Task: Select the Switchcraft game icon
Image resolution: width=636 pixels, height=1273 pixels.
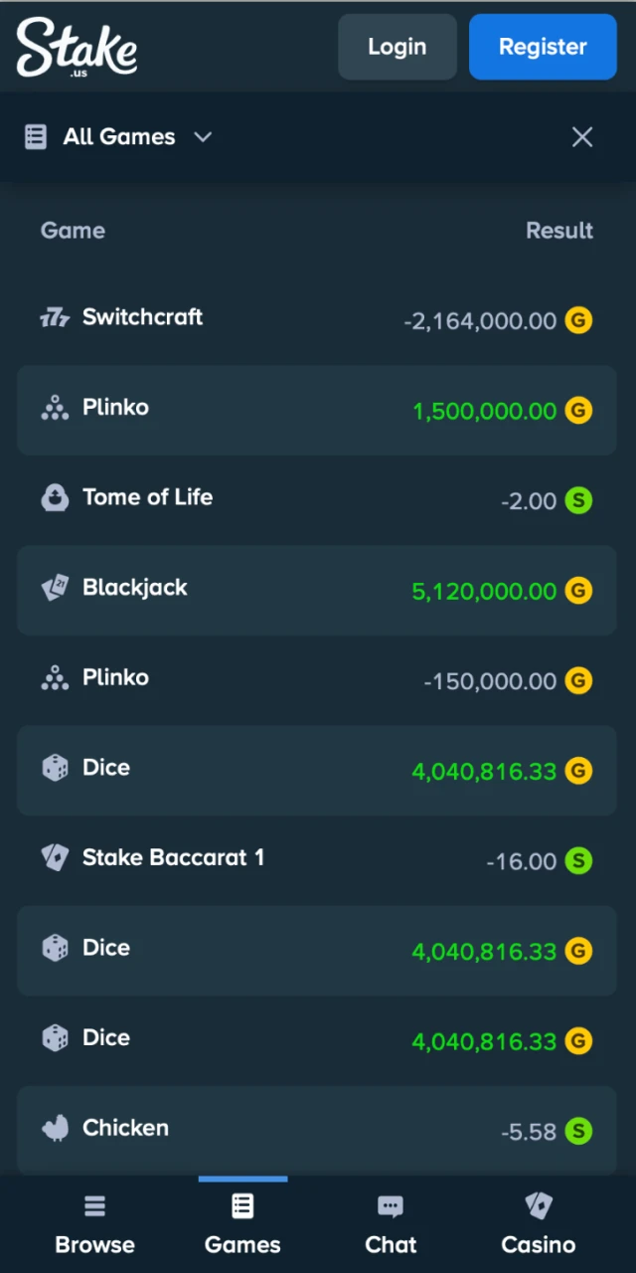Action: tap(55, 317)
